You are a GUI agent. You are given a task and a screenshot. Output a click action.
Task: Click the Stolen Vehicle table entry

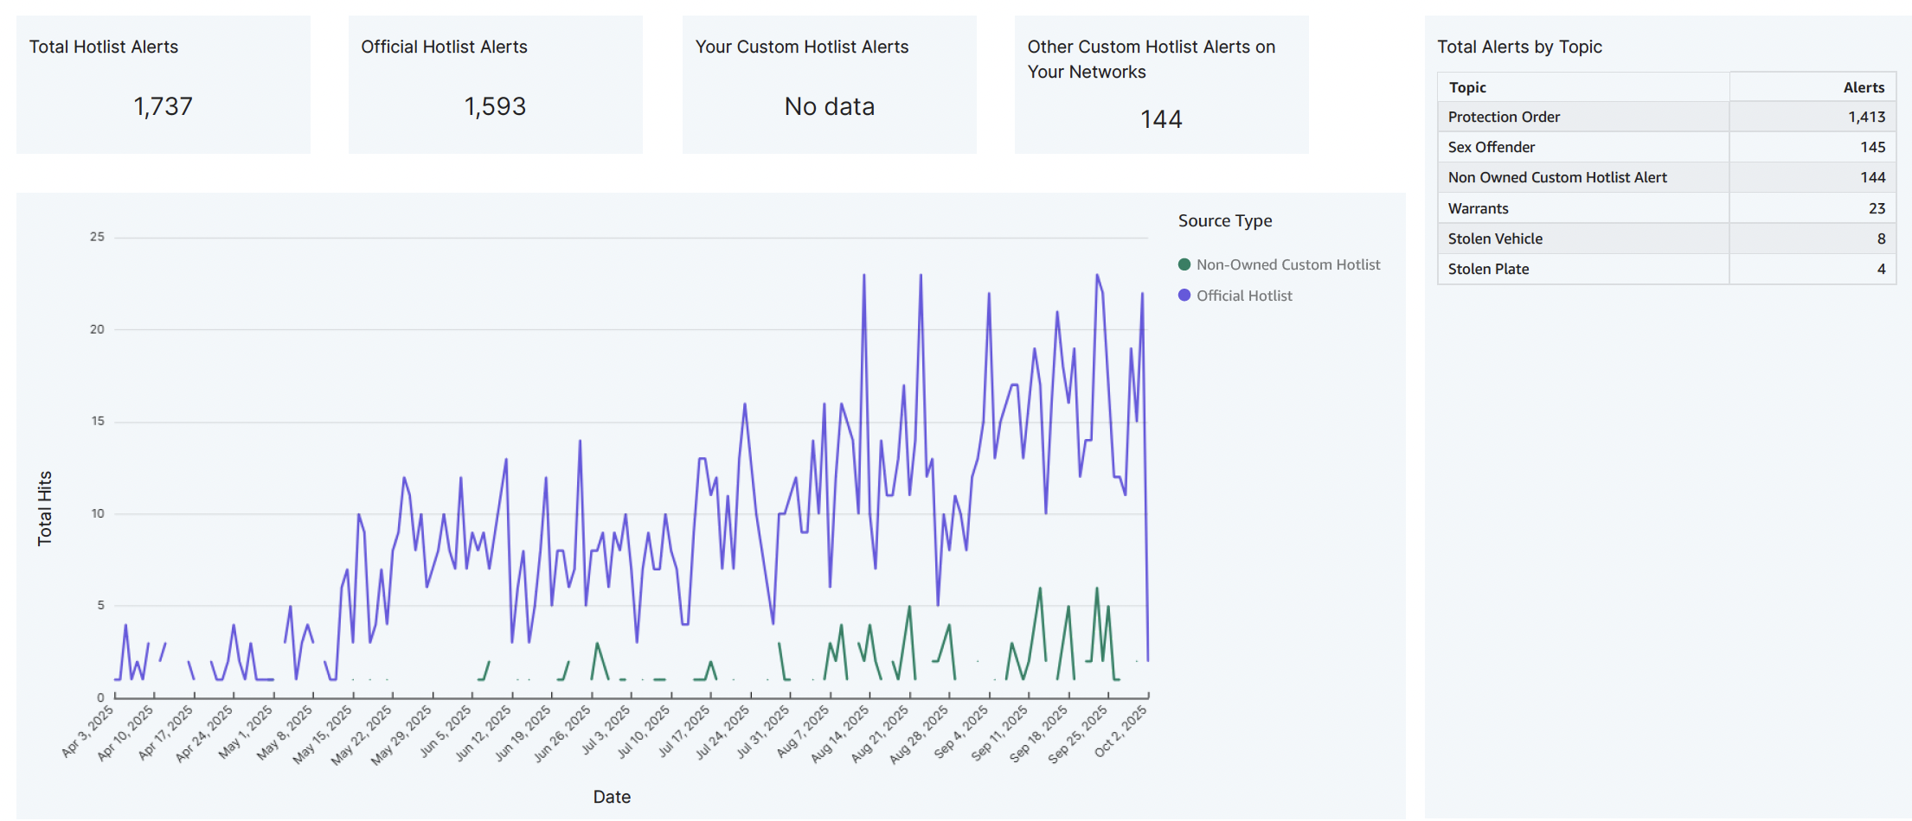pos(1583,239)
